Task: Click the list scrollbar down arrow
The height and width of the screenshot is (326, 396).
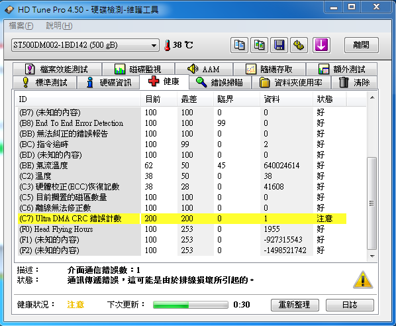Action: (372, 256)
